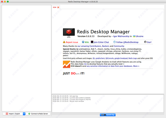Image resolution: width=166 pixels, height=118 pixels.
Task: Open our amazing Contributors link
Action: tap(89, 46)
